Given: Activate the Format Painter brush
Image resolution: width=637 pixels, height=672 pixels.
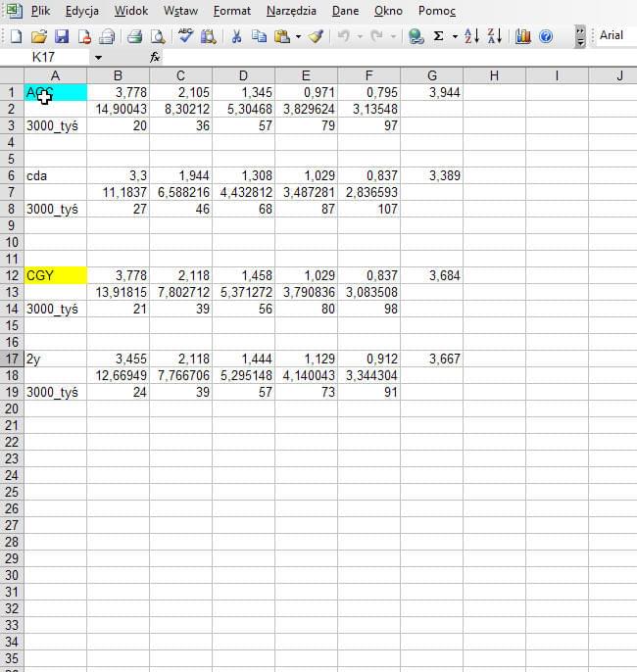Looking at the screenshot, I should tap(316, 36).
